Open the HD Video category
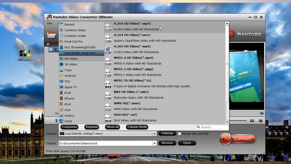Image resolution: width=291 pixels, height=164 pixels. tap(81, 59)
